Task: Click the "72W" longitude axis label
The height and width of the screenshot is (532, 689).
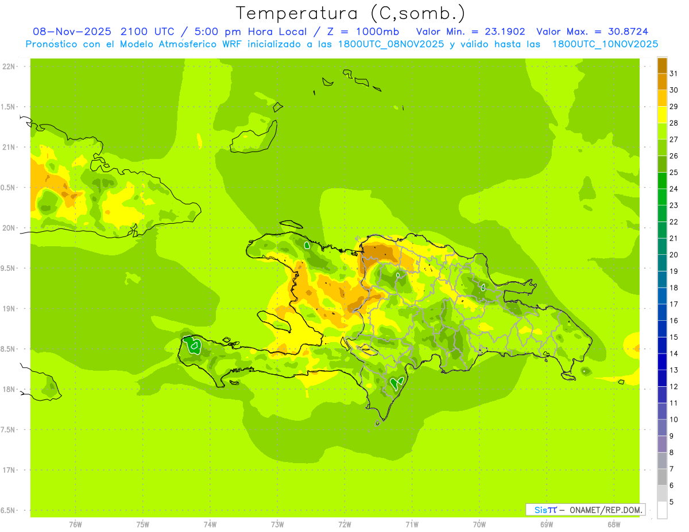Action: [x=344, y=525]
